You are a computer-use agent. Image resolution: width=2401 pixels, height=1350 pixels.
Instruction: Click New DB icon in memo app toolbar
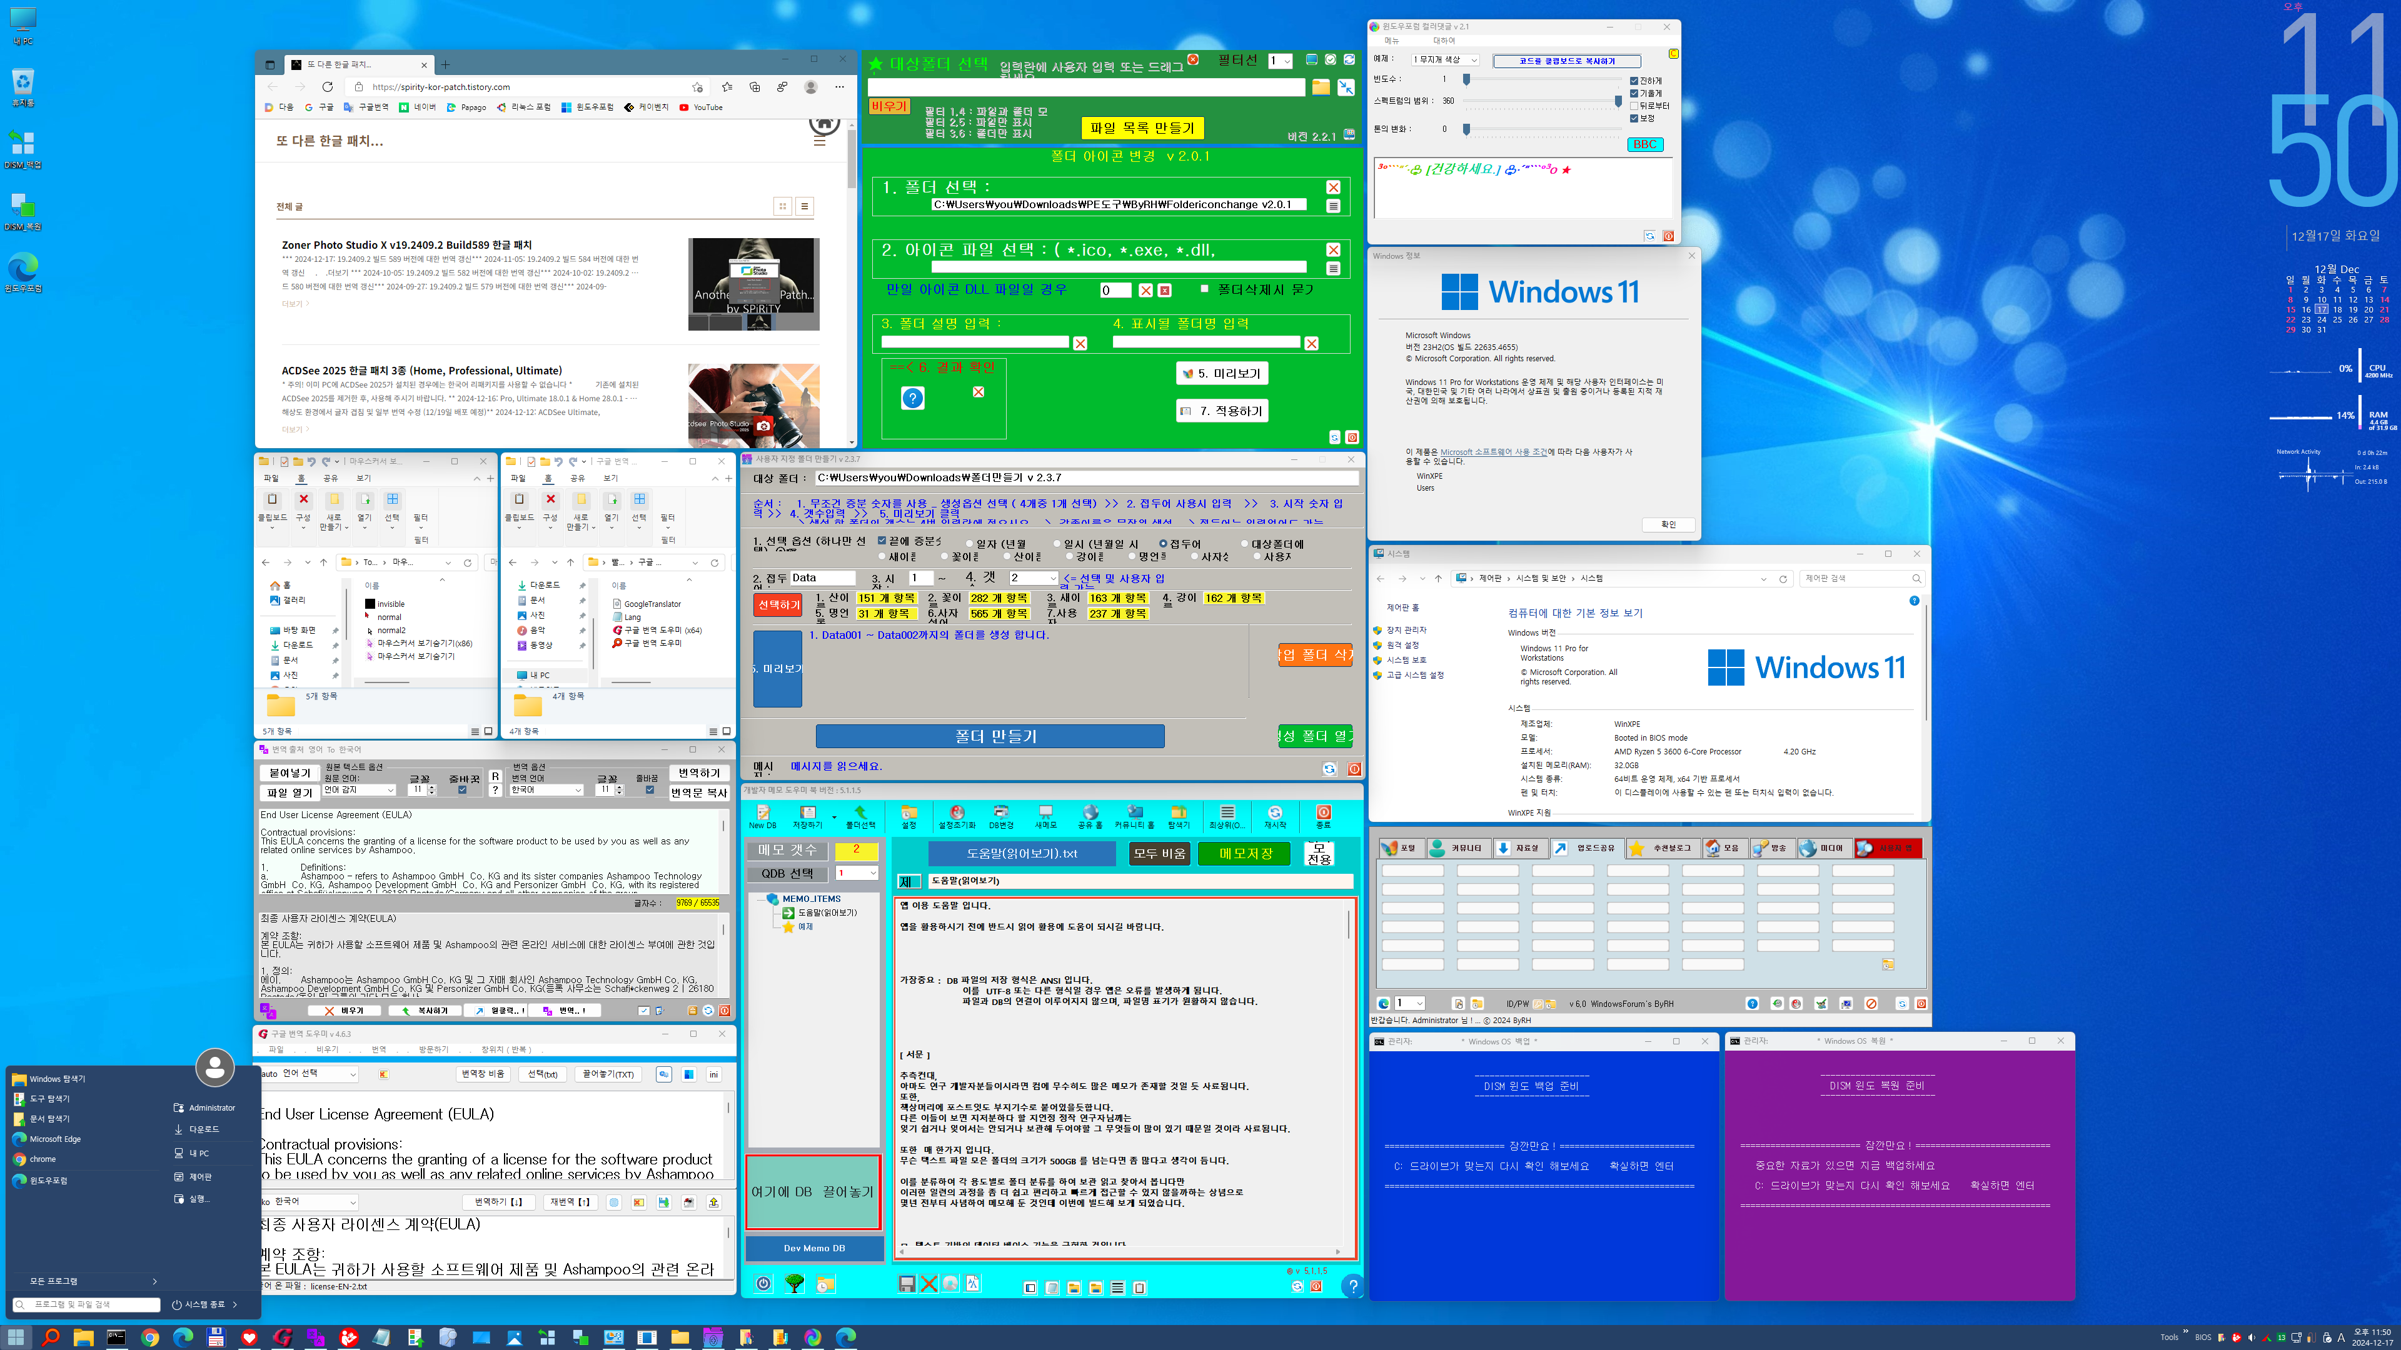click(762, 816)
